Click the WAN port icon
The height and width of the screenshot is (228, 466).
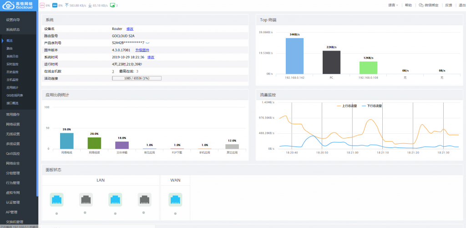point(175,199)
